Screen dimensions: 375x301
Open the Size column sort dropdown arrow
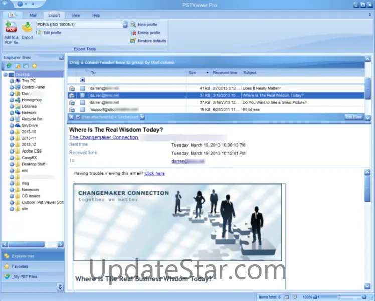(208, 73)
